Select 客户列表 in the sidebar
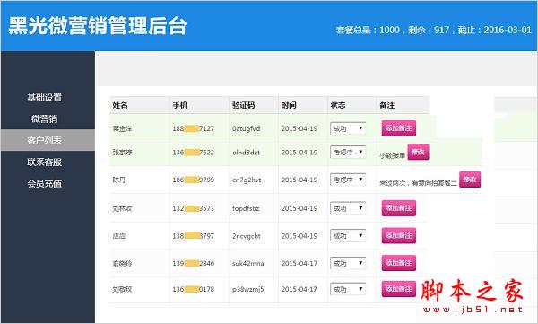 (x=48, y=140)
